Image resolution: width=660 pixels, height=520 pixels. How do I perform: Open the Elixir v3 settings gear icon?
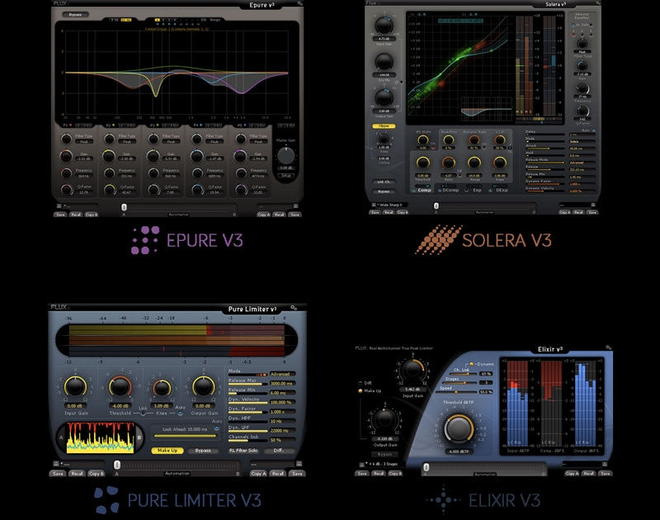coord(609,347)
